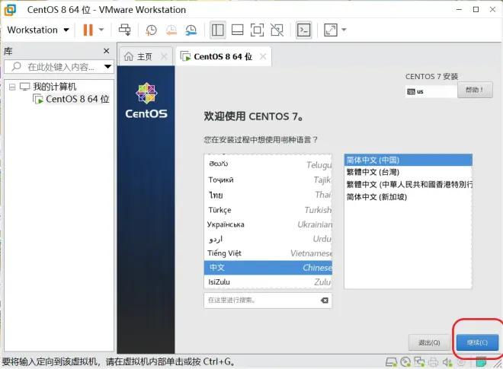Click the VMware Workstation title bar icon

[x=10, y=10]
